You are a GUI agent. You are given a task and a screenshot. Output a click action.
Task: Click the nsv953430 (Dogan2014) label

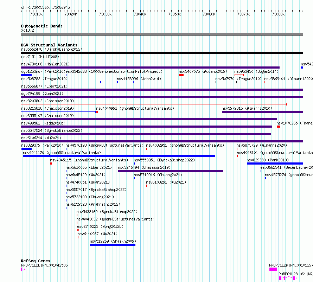click(256, 71)
